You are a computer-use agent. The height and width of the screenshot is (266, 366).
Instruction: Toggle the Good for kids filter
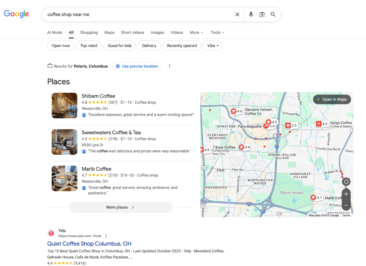pos(120,46)
